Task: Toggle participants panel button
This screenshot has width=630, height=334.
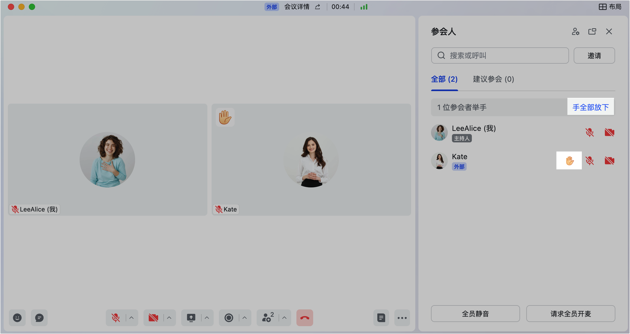Action: 267,318
